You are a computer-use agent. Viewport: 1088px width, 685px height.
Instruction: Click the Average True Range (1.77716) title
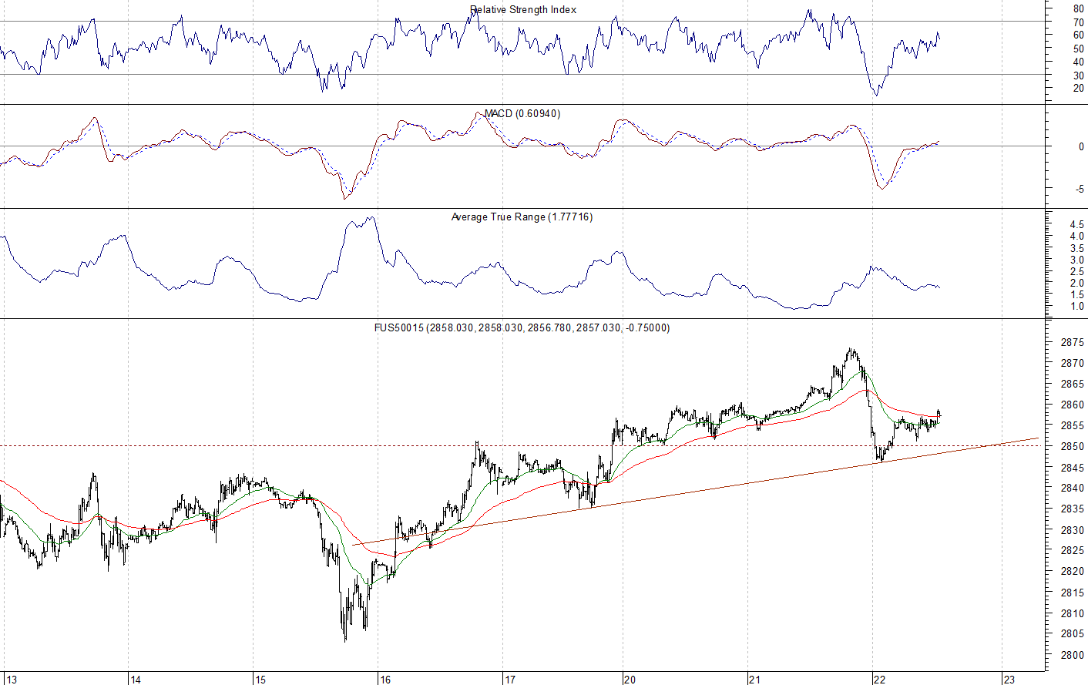[x=522, y=217]
